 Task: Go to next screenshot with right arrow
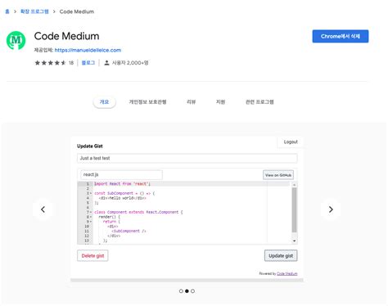331,209
